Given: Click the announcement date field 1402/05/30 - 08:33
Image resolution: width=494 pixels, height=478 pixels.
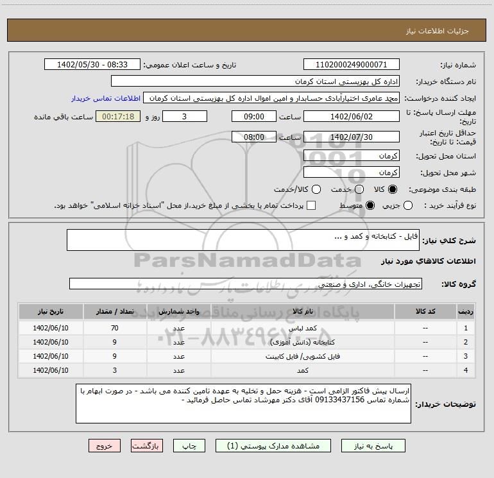Looking at the screenshot, I should point(92,64).
